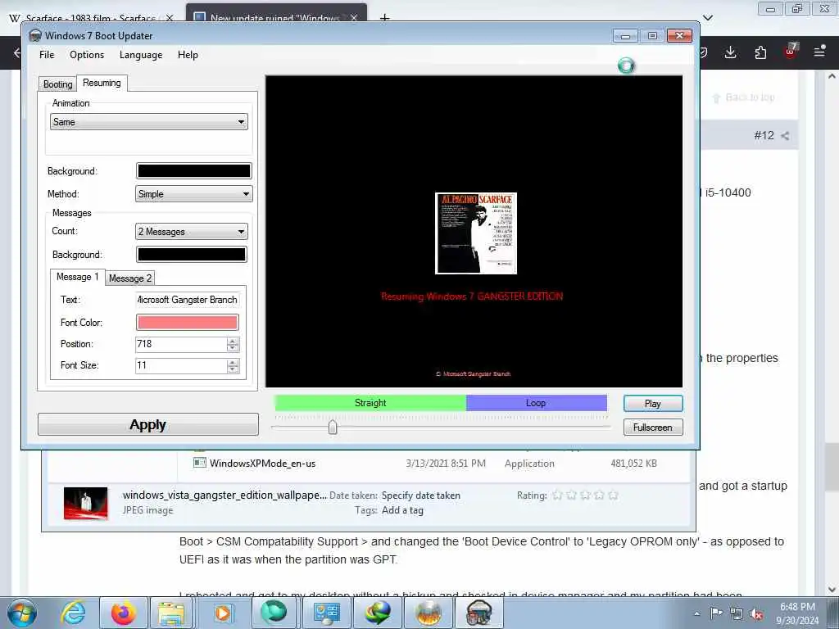The width and height of the screenshot is (839, 629).
Task: Open the Messages Count dropdown
Action: [x=192, y=232]
